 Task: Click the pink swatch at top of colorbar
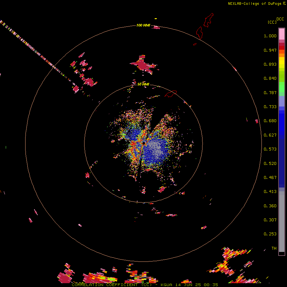coord(282,34)
